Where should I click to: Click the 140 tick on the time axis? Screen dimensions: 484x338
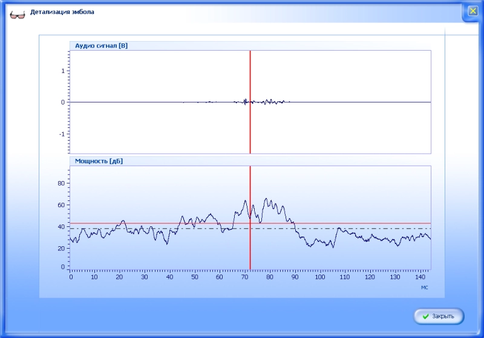[x=419, y=277]
